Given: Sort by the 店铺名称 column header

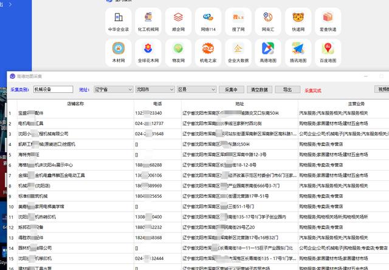Looking at the screenshot, I should [75, 104].
